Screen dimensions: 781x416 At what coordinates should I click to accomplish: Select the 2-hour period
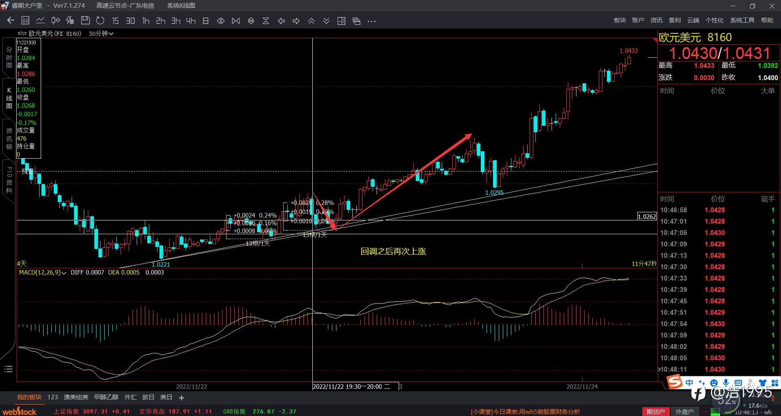[x=161, y=21]
